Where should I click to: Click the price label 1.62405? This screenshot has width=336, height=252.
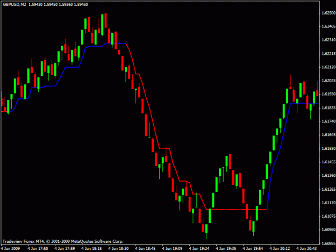pyautogui.click(x=328, y=26)
